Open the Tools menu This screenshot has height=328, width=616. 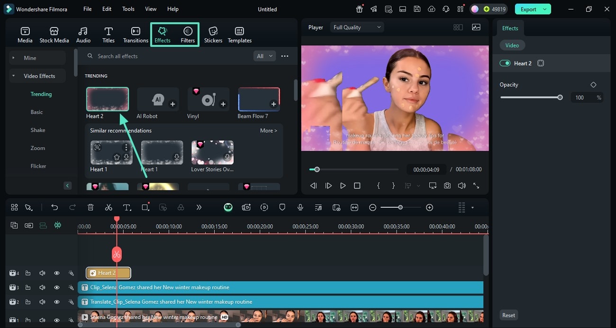click(128, 9)
